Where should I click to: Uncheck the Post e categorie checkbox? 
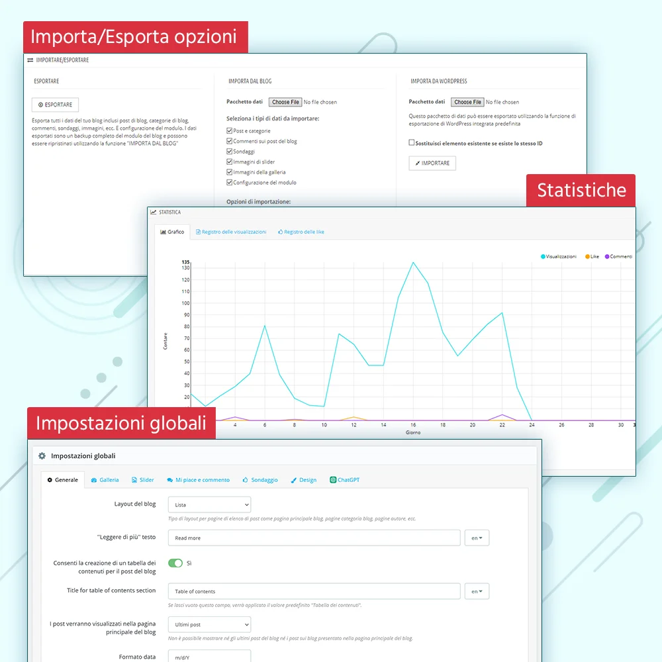pos(229,131)
